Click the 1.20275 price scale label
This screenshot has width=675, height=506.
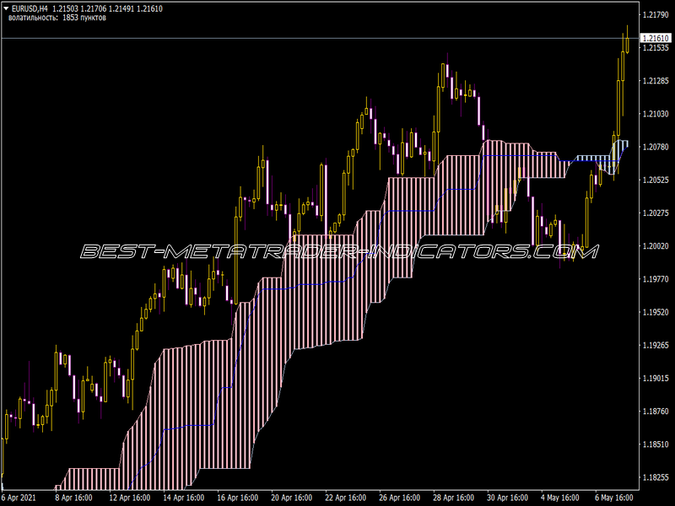coord(656,213)
